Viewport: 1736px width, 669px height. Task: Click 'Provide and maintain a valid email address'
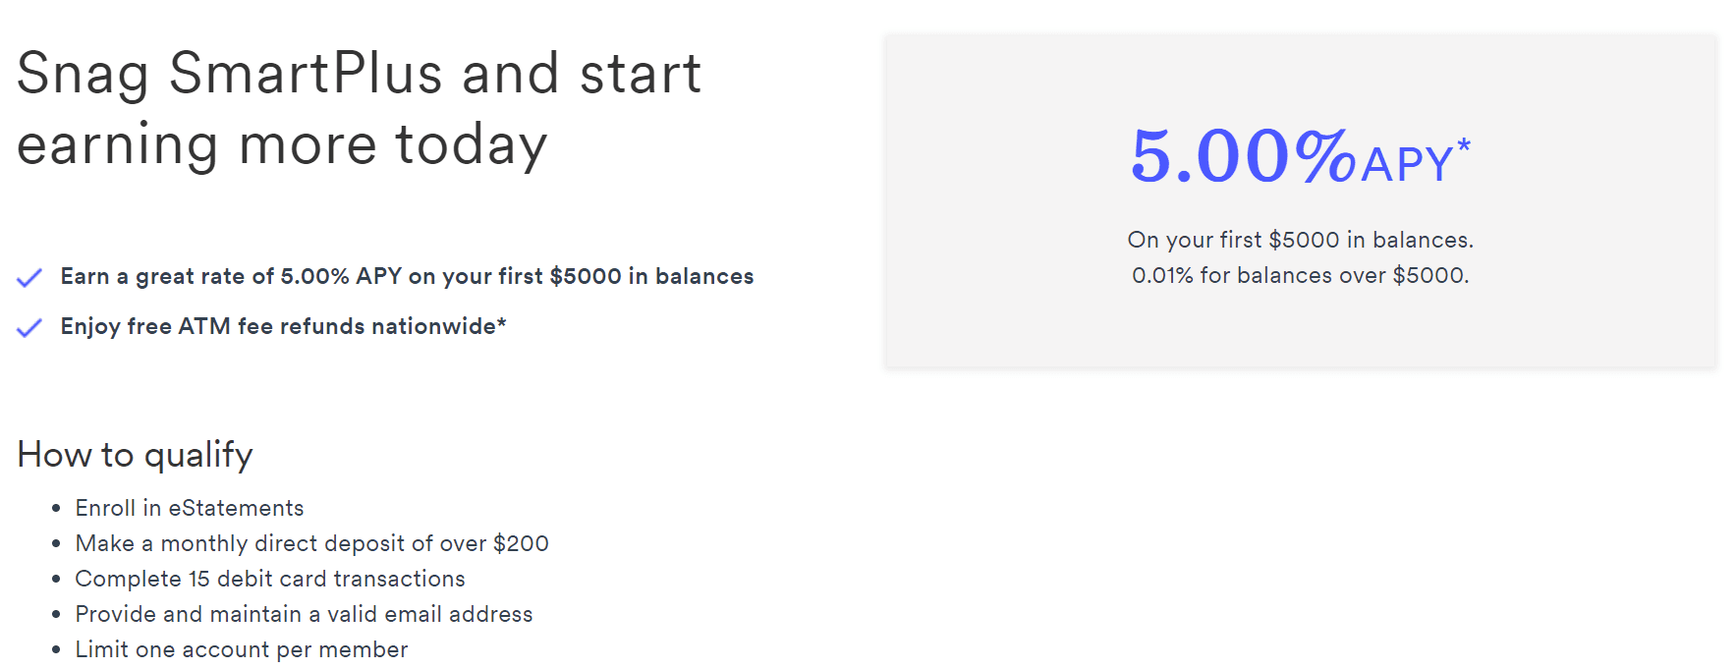[305, 614]
